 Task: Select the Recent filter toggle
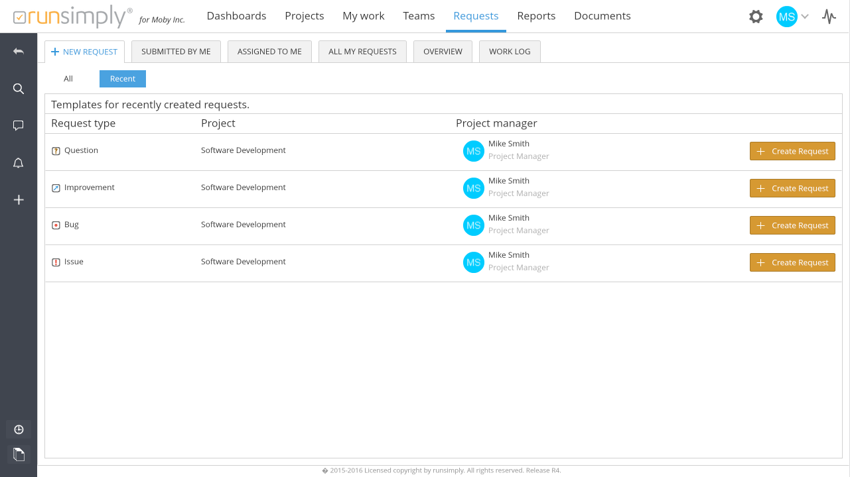[x=123, y=79]
